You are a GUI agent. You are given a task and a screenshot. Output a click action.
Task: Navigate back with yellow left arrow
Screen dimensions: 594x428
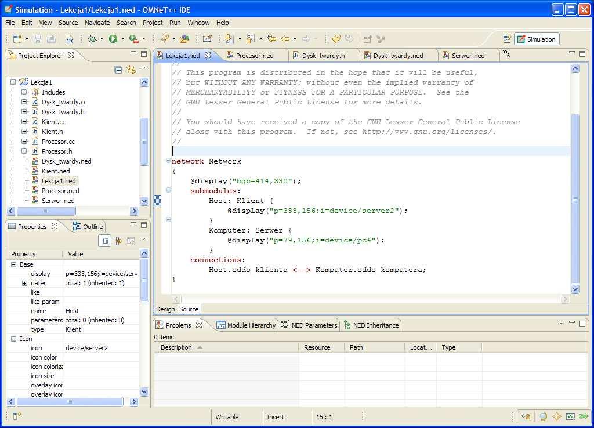[285, 39]
